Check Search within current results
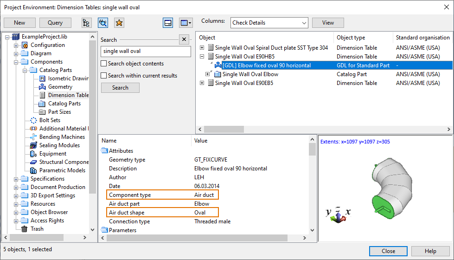This screenshot has width=454, height=260. click(104, 76)
